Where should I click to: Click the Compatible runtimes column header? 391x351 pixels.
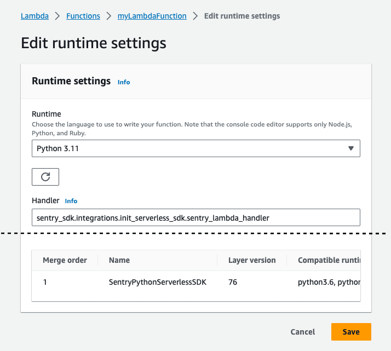click(x=329, y=260)
